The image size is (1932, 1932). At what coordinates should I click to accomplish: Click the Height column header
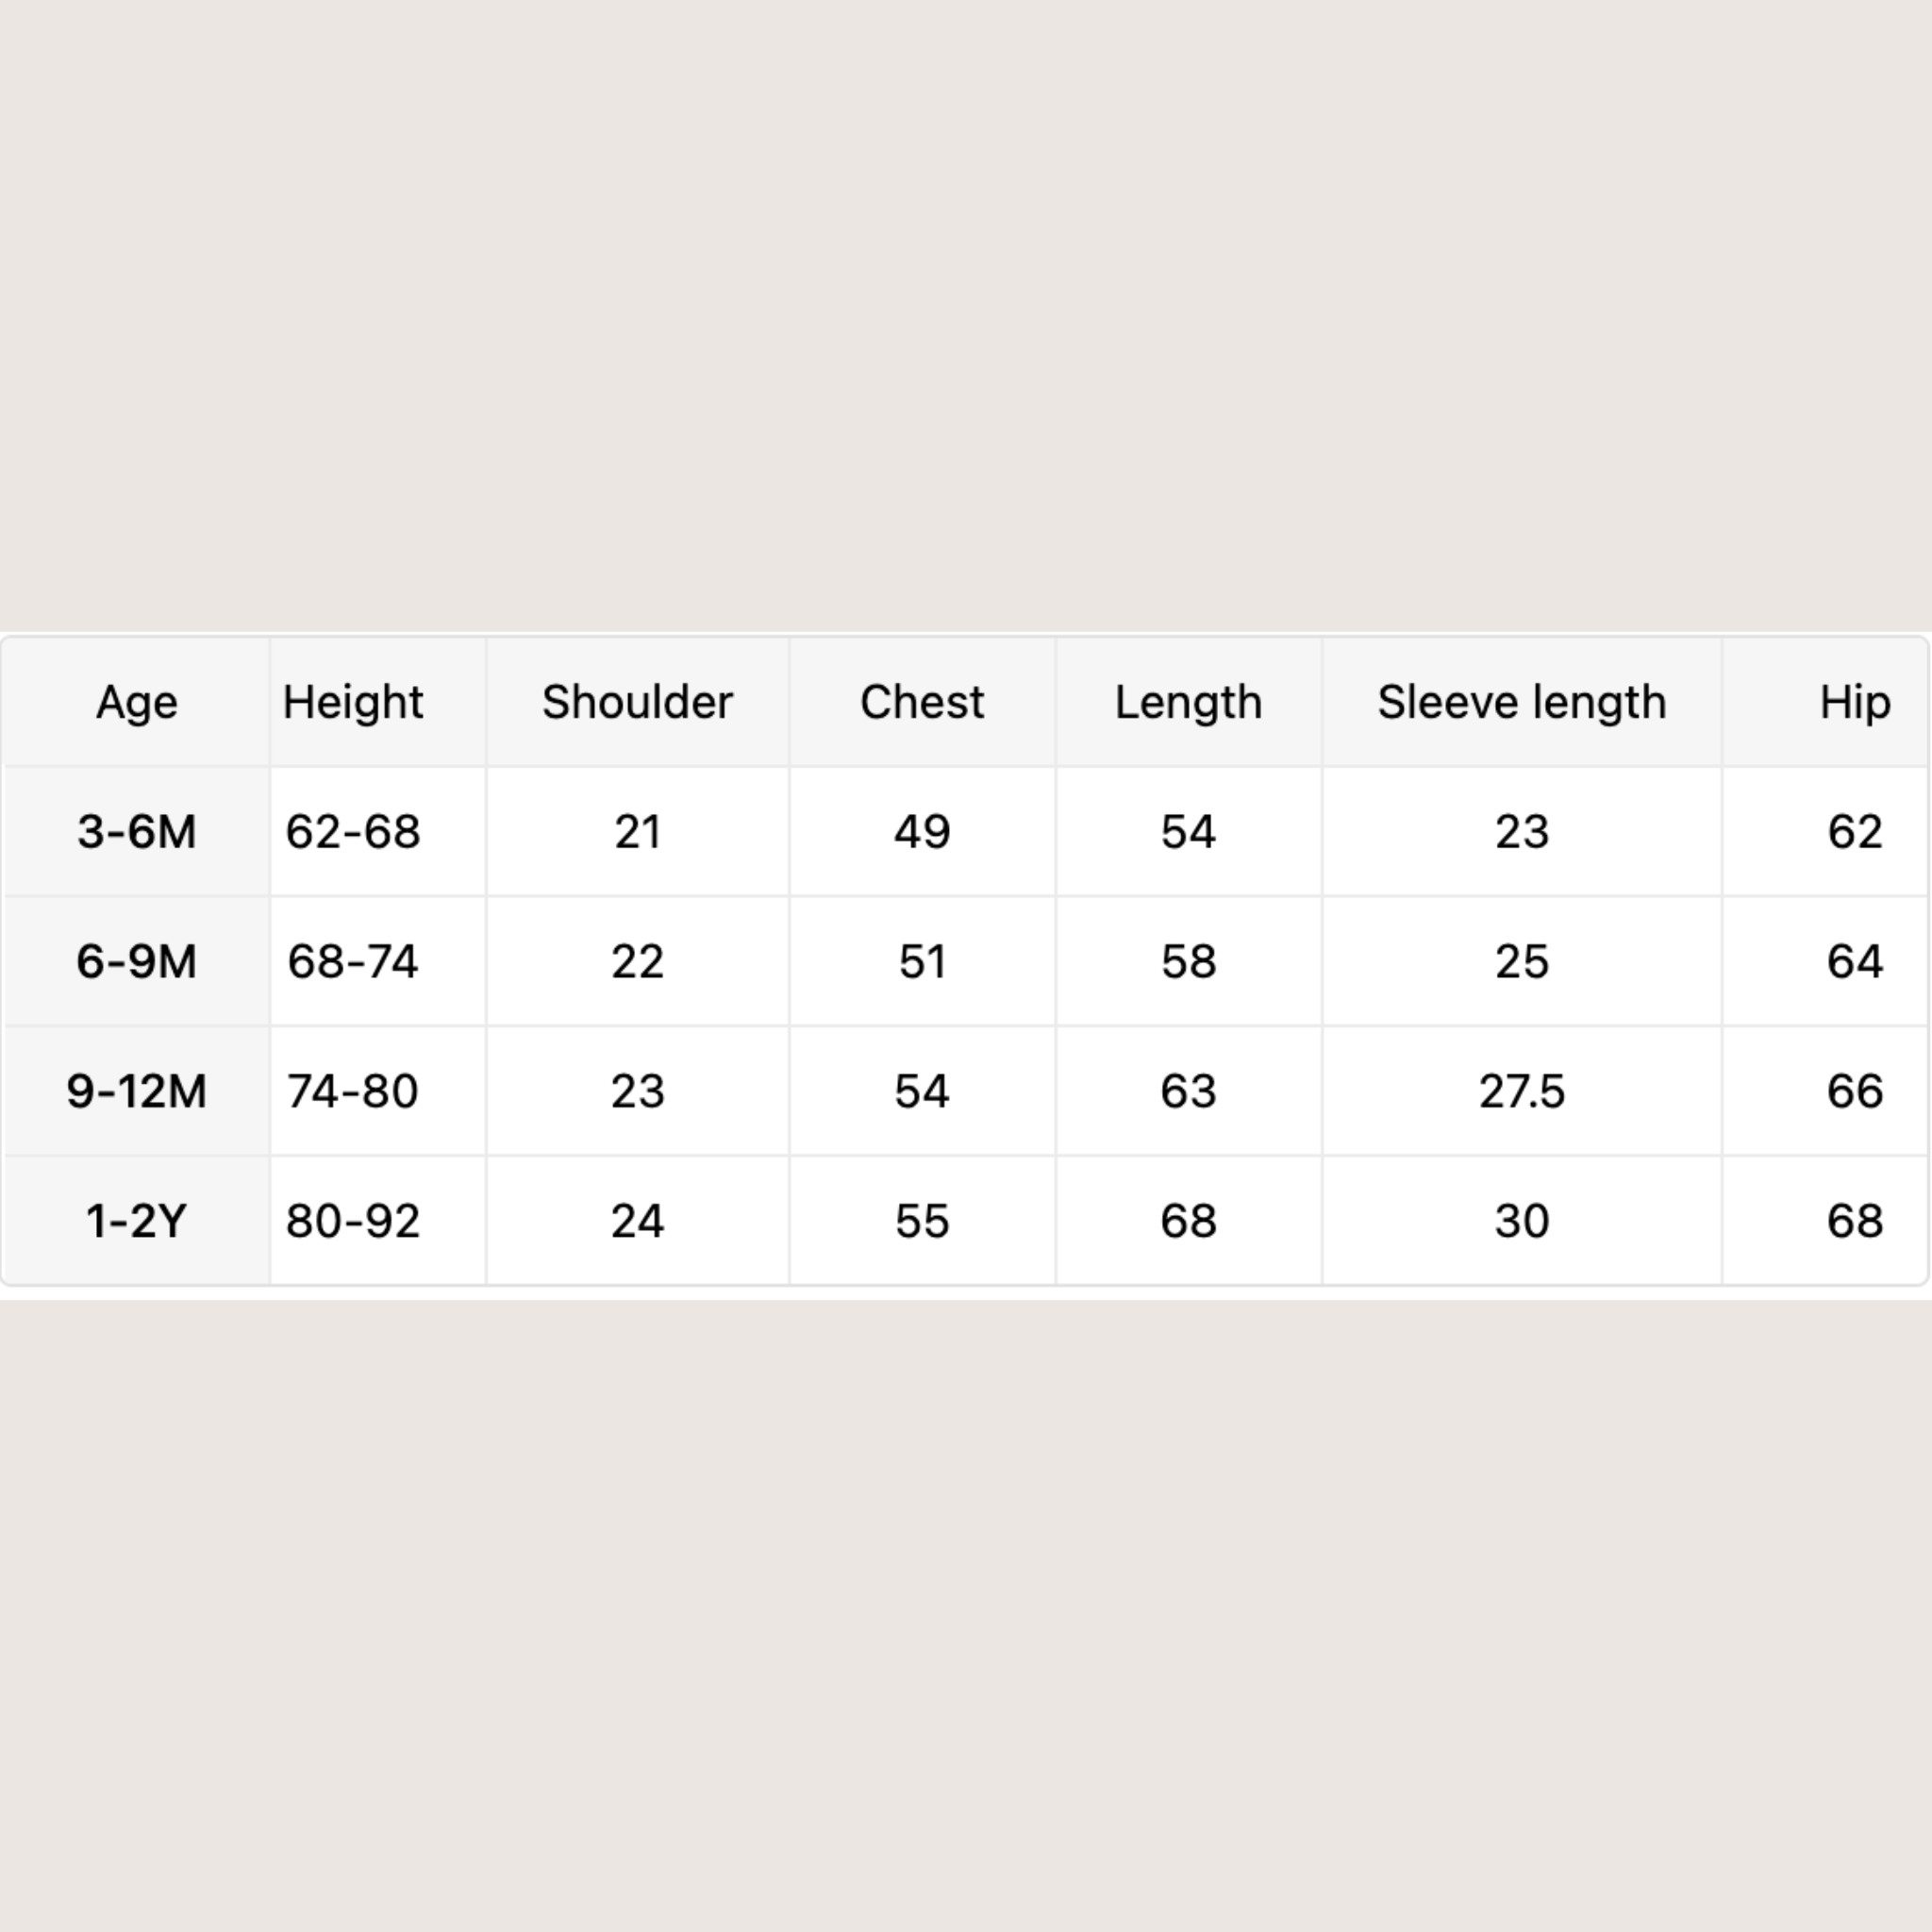coord(353,702)
